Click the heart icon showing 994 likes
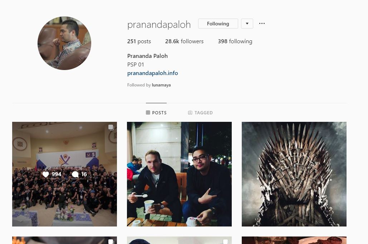The width and height of the screenshot is (368, 244). (45, 174)
